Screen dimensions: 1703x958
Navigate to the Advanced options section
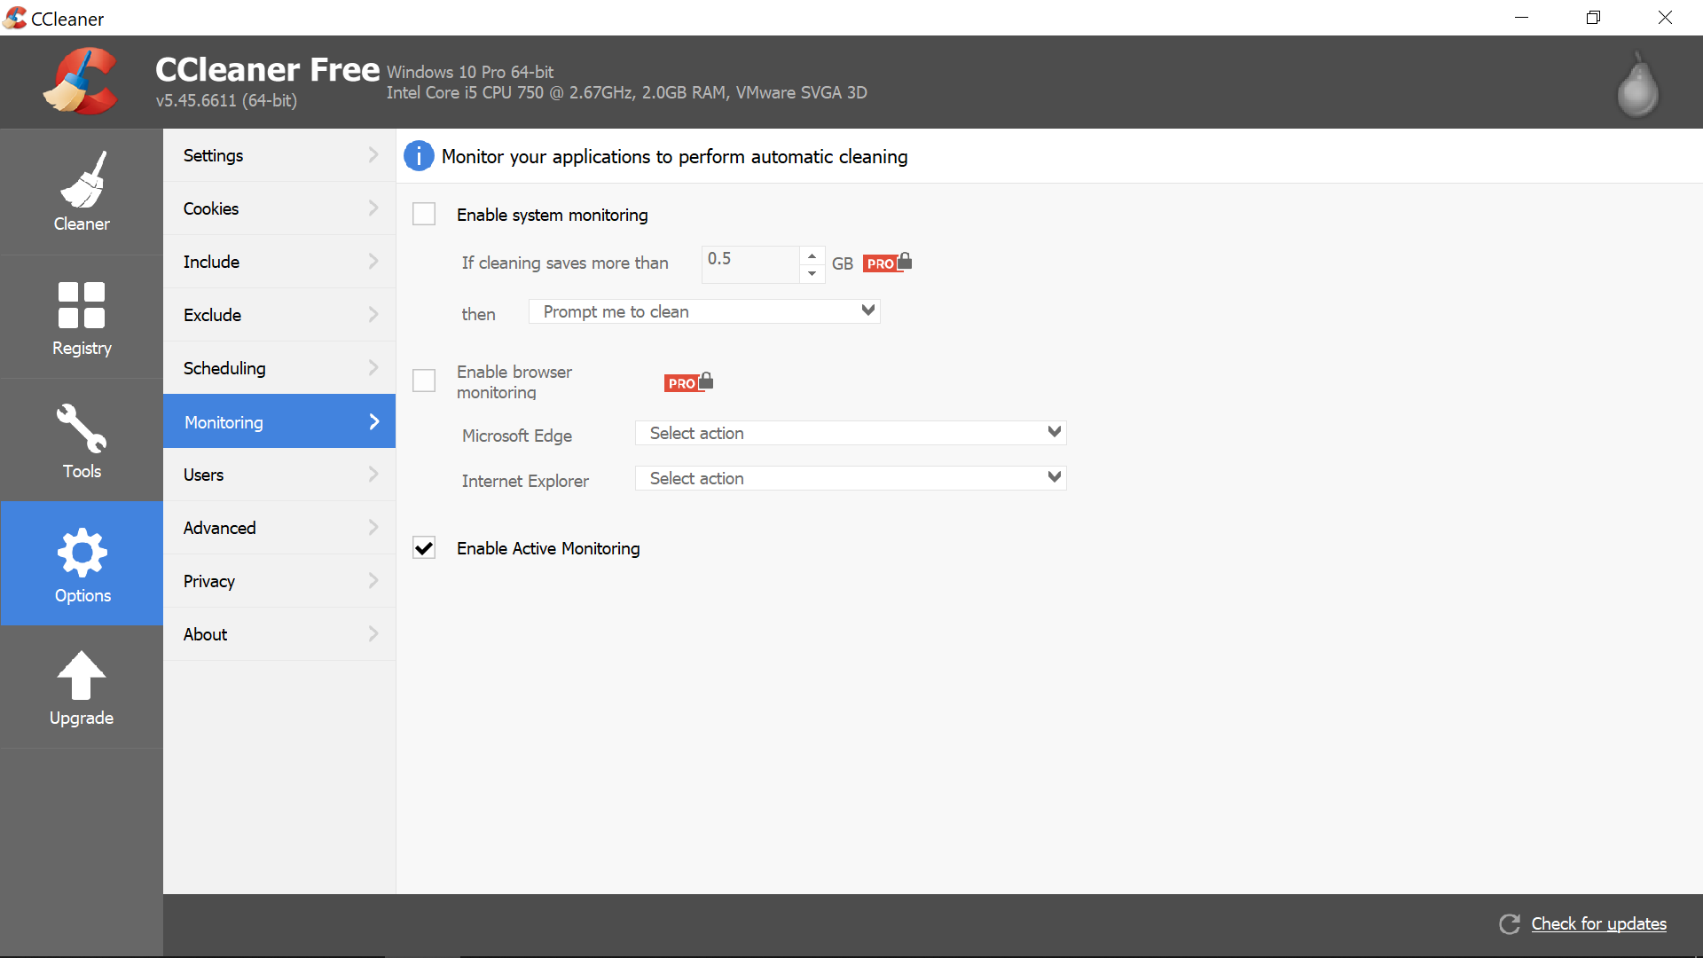tap(280, 528)
